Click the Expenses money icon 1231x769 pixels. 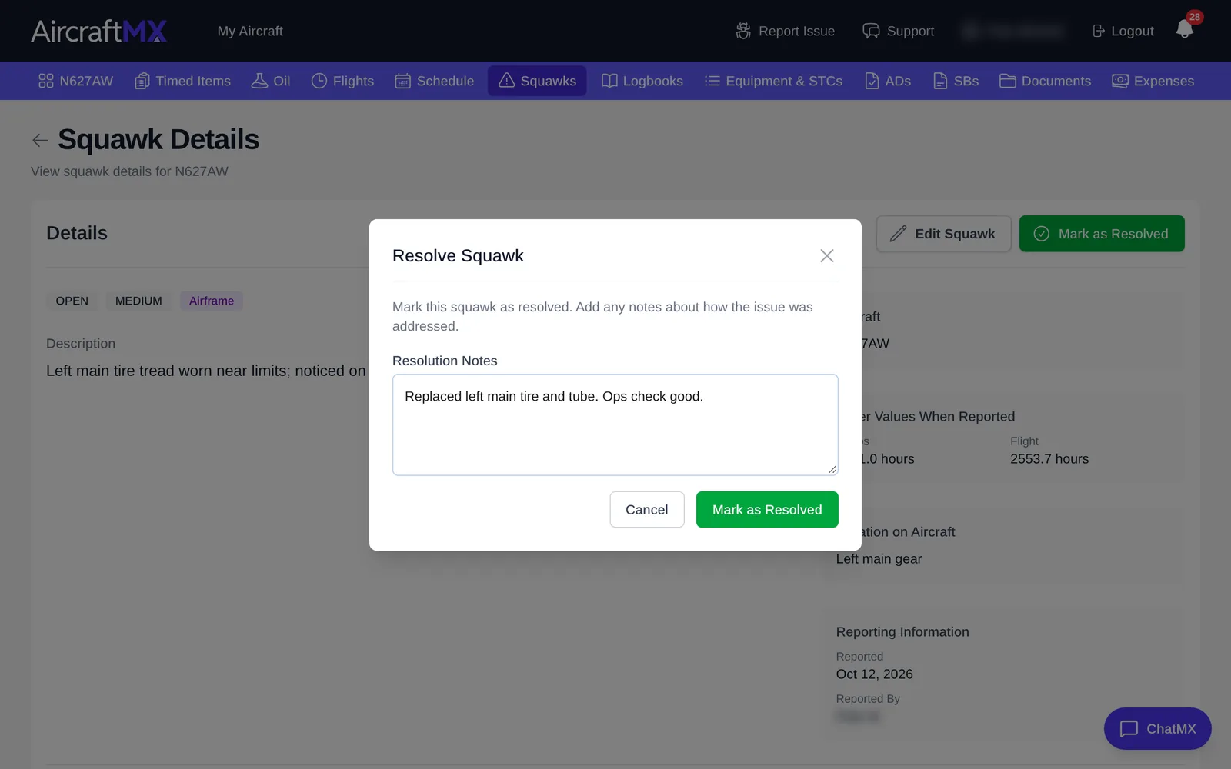coord(1120,81)
